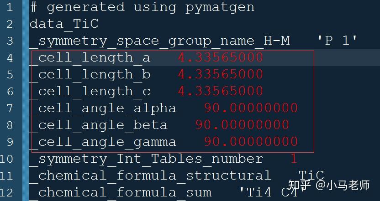This screenshot has width=380, height=201.
Task: Click the value after _cell_length_c
Action: click(220, 91)
